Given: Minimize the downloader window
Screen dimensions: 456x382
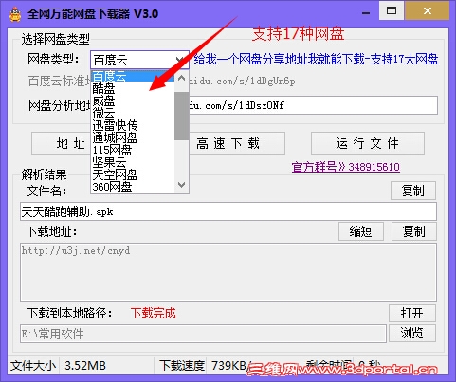Looking at the screenshot, I should (366, 13).
